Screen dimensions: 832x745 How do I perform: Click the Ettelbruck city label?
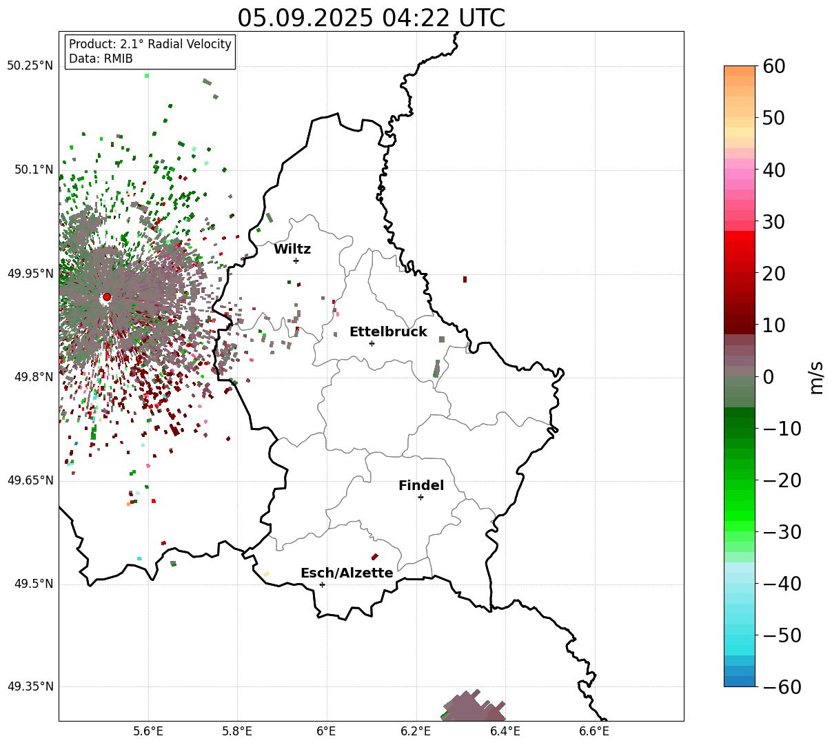(x=388, y=332)
